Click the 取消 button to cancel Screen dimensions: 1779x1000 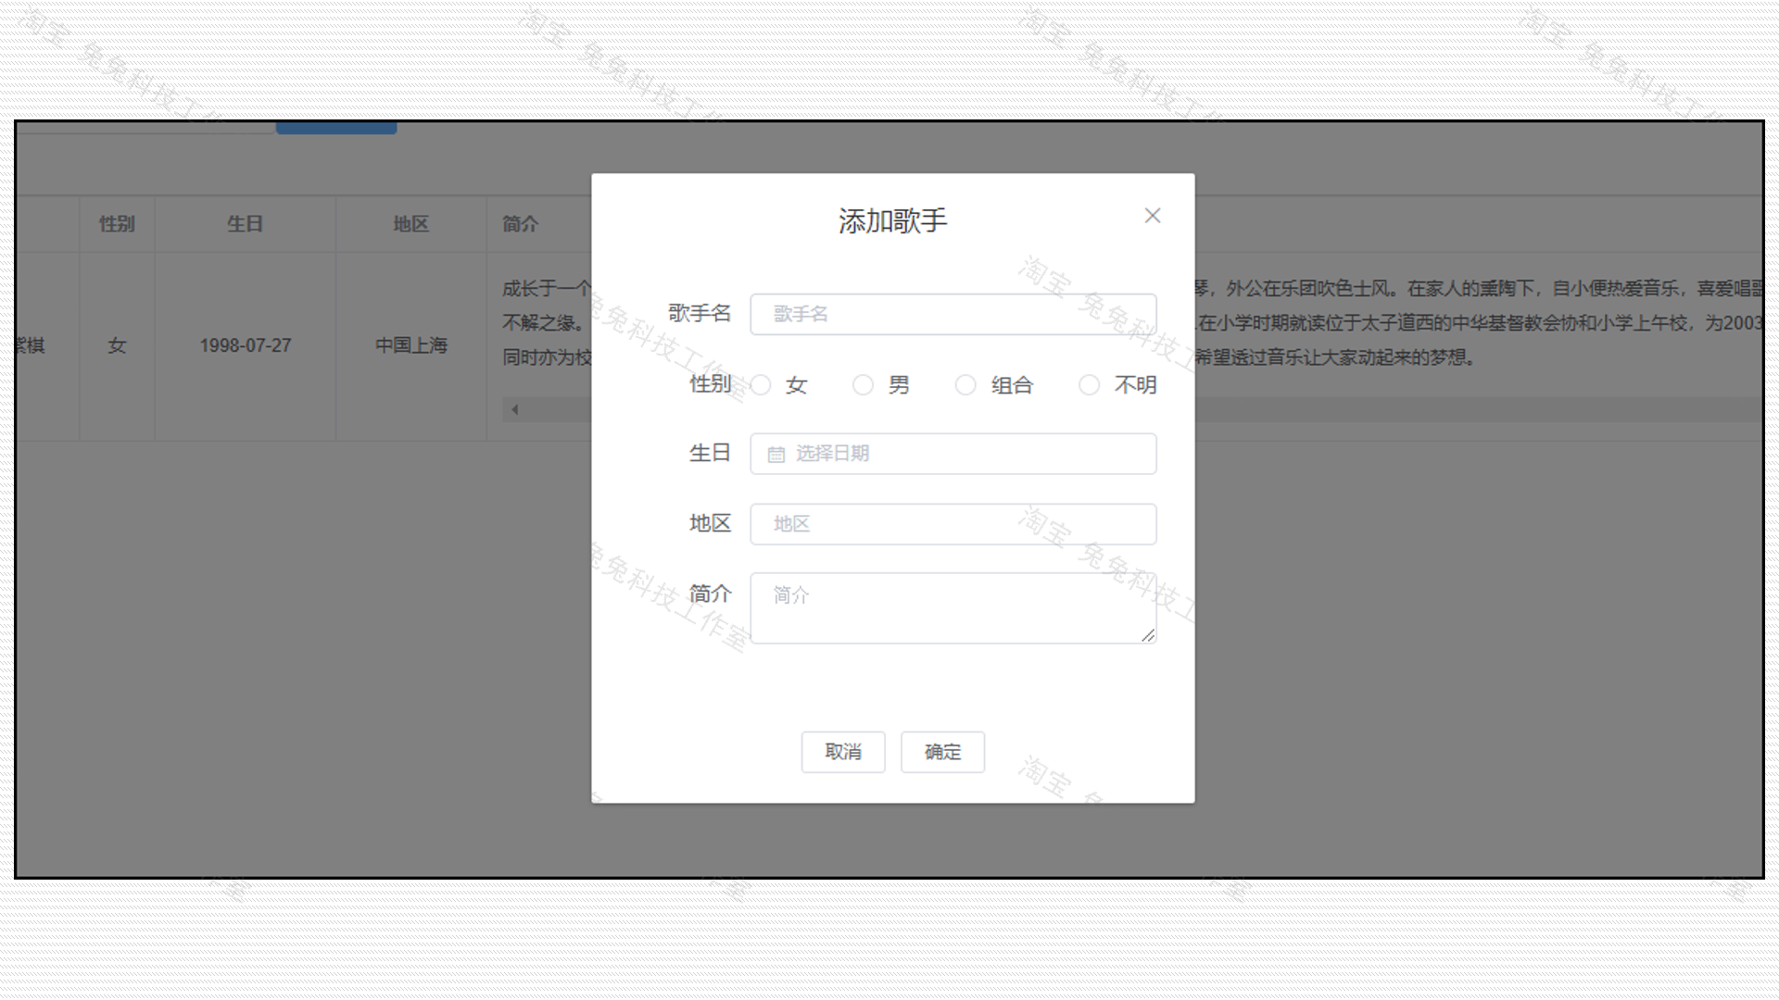click(x=842, y=752)
